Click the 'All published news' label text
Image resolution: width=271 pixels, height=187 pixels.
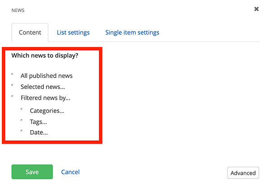[x=47, y=76]
